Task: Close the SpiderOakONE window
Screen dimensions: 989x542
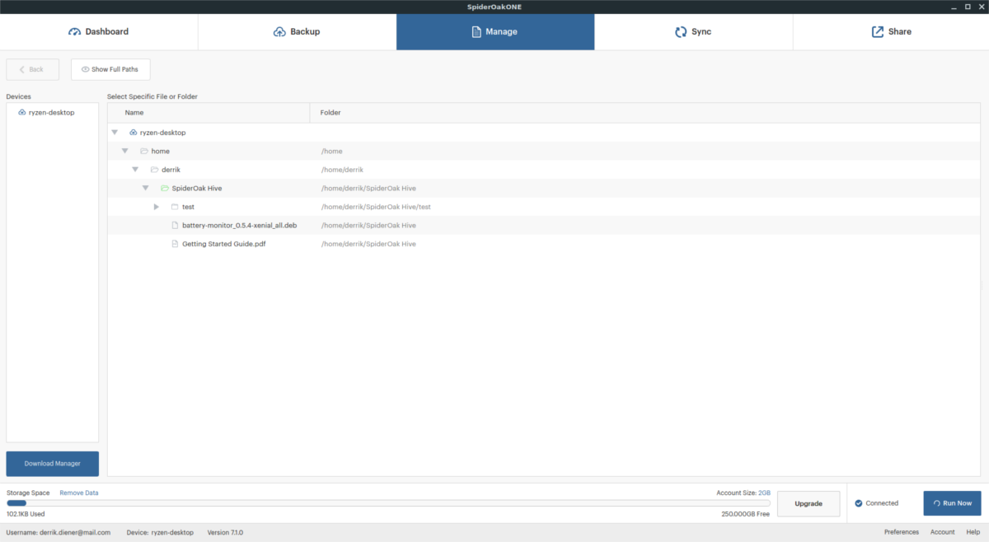Action: [x=981, y=7]
